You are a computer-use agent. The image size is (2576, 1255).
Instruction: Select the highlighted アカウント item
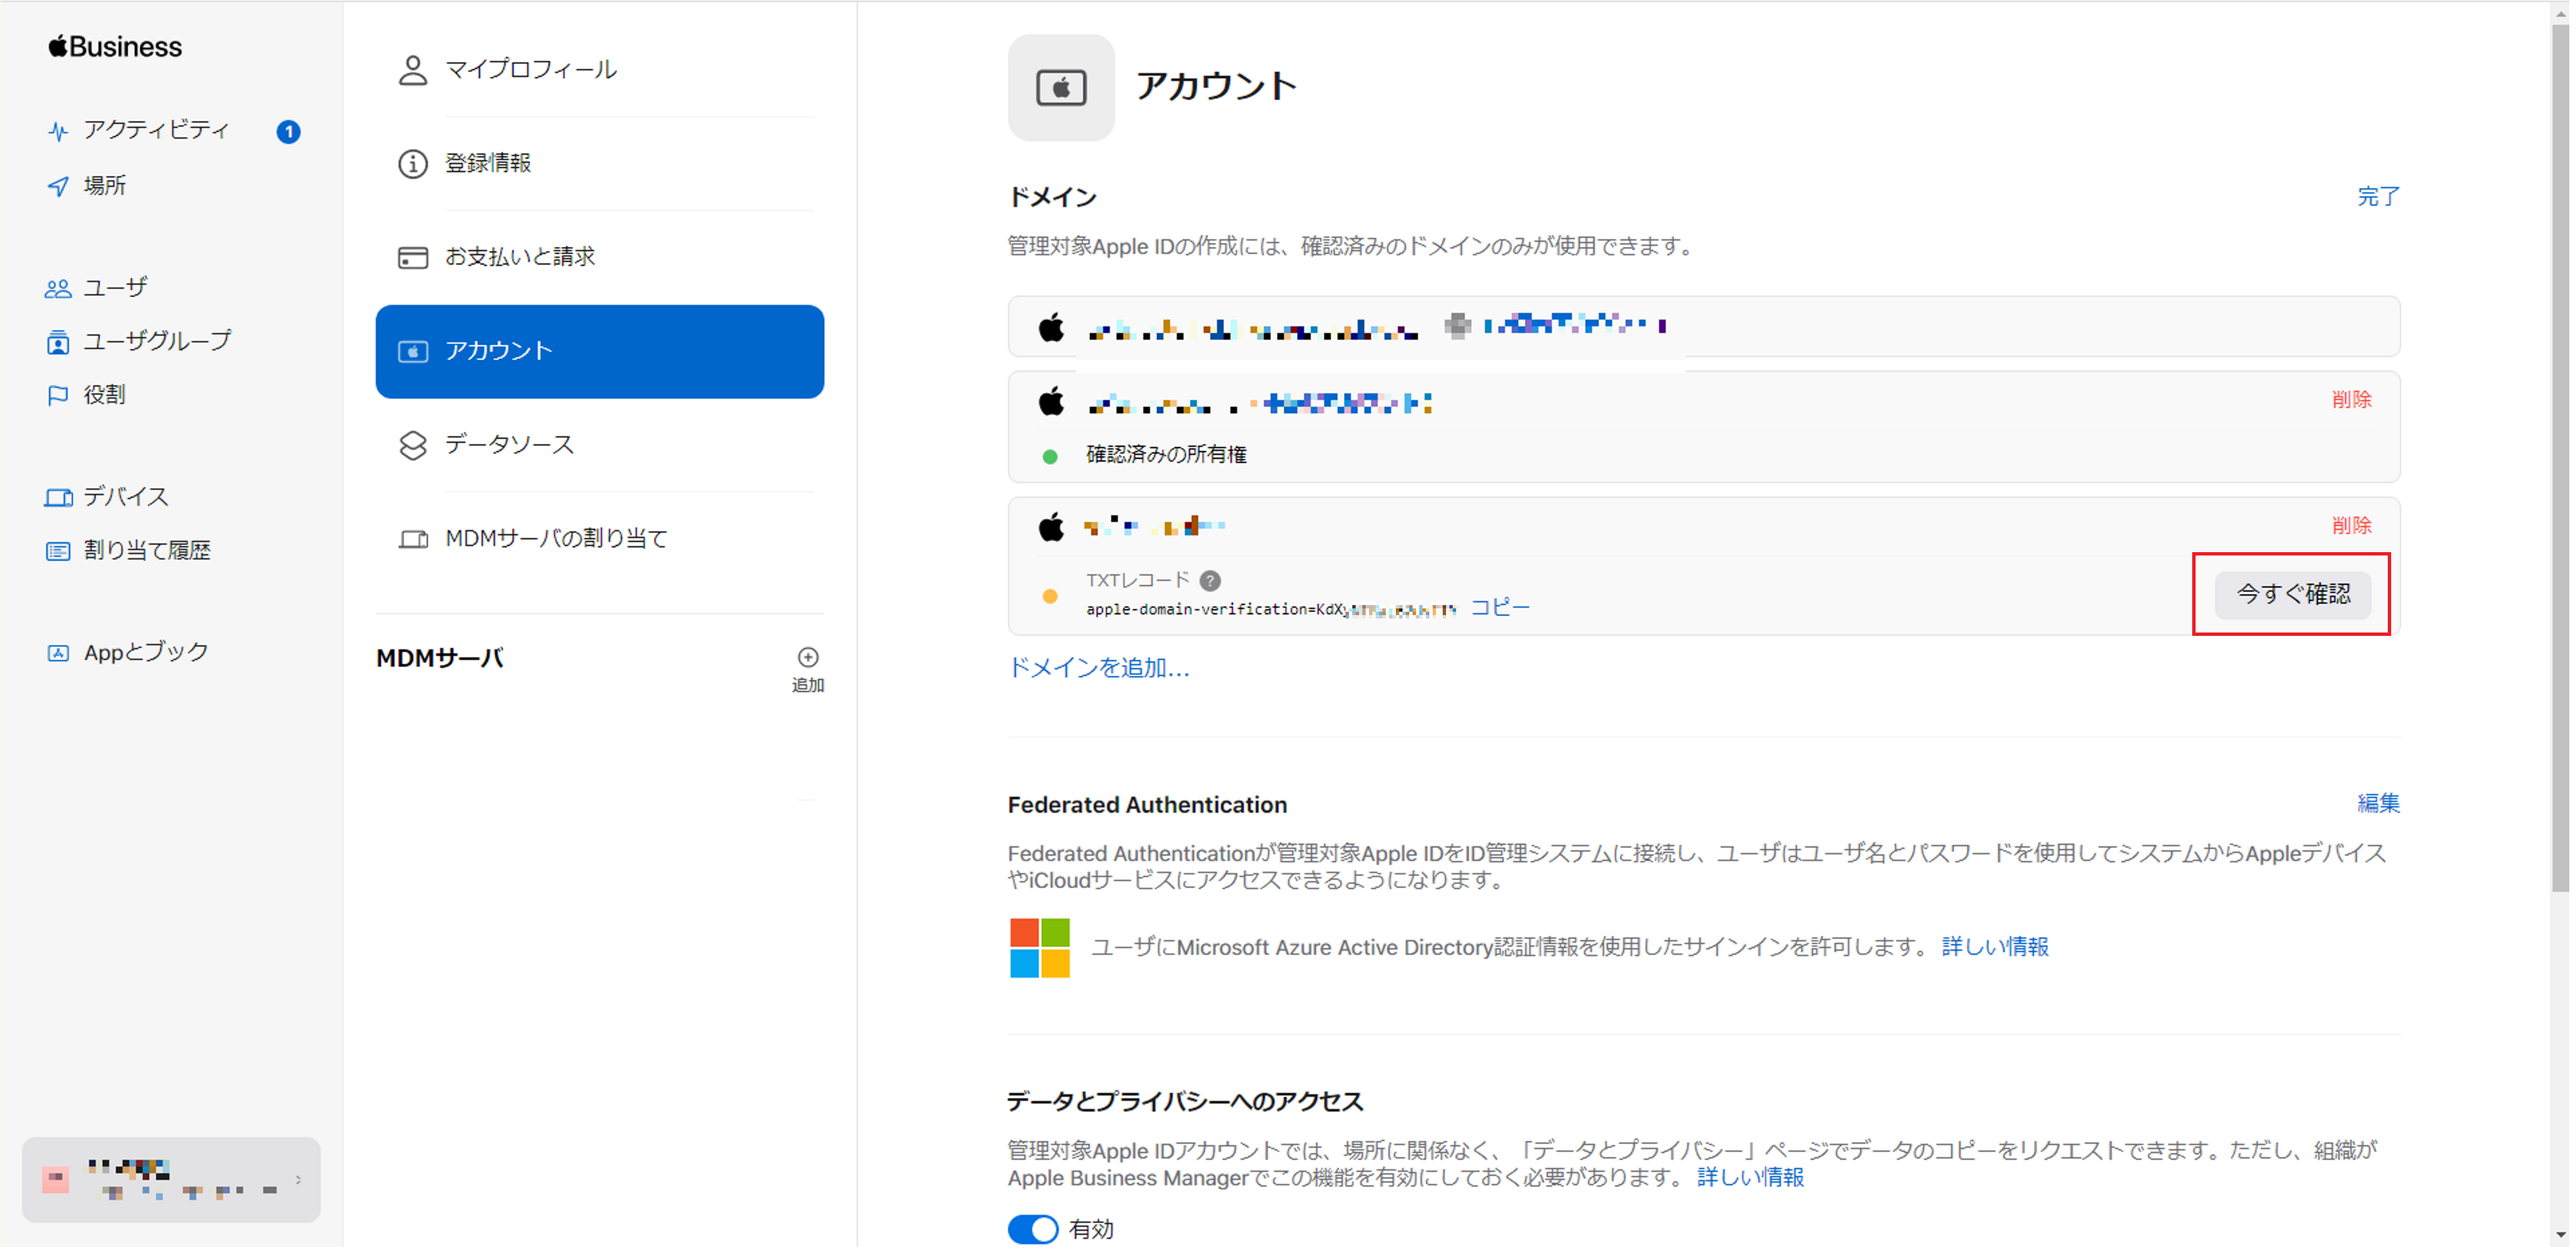(x=600, y=352)
